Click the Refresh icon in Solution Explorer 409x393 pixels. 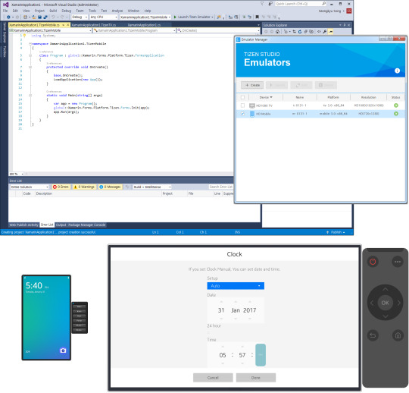tap(300, 32)
